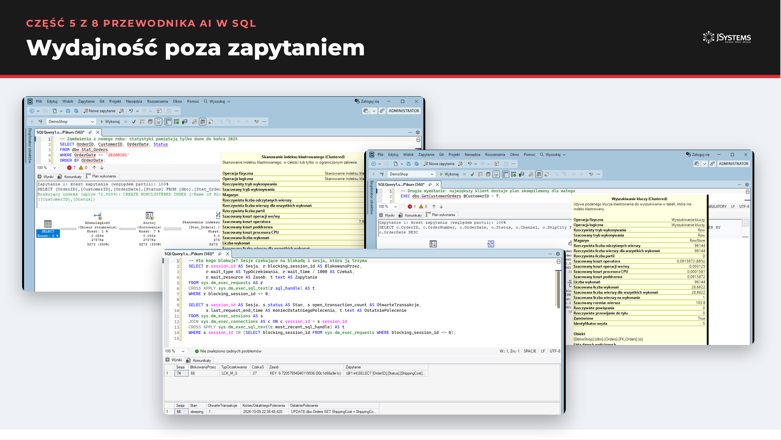
Task: Select LCK_M_S cell in results grid
Action: [x=235, y=373]
